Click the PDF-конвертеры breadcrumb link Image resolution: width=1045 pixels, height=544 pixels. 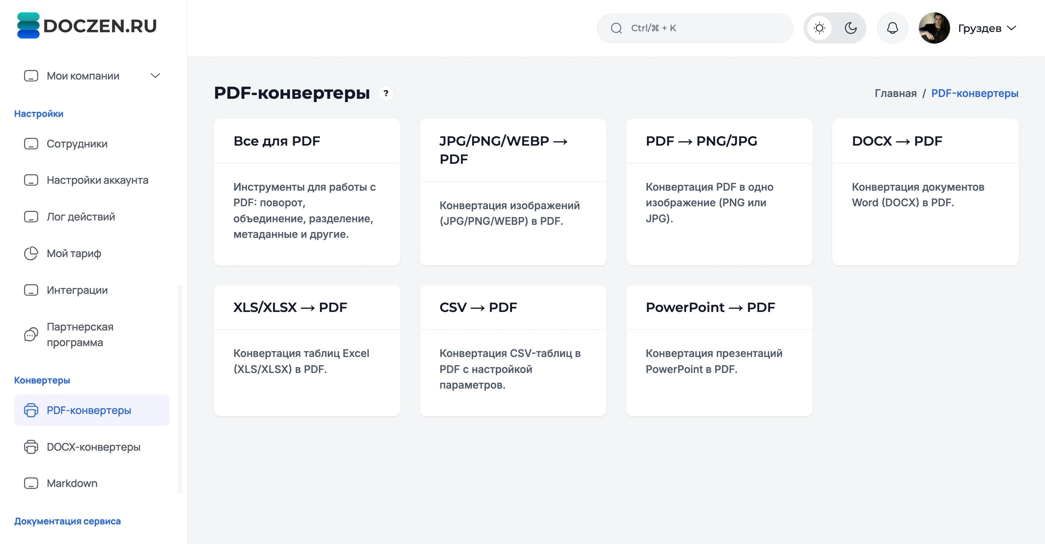click(974, 93)
